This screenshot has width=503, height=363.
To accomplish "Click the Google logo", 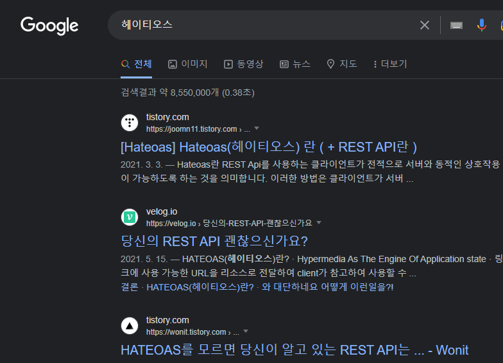I will click(49, 26).
